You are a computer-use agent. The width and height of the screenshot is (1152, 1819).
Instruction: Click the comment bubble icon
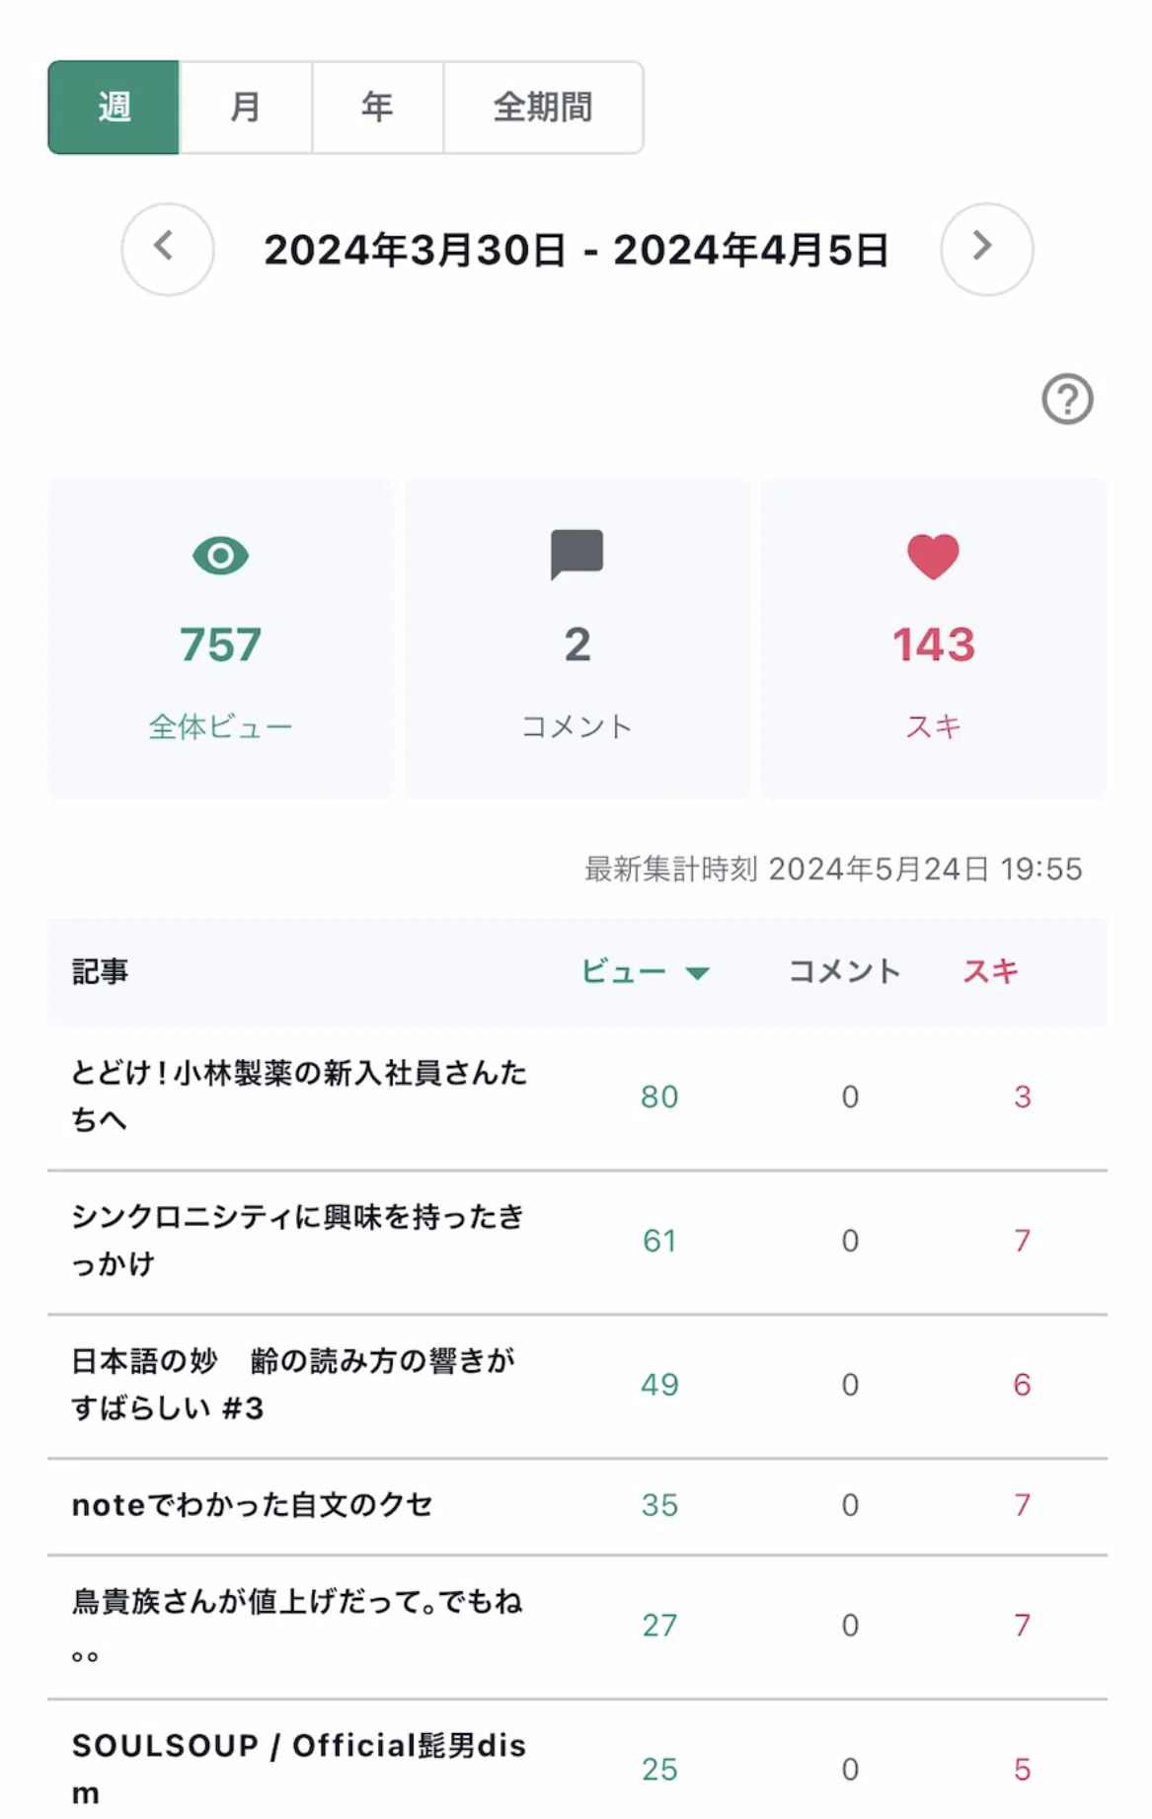point(576,556)
